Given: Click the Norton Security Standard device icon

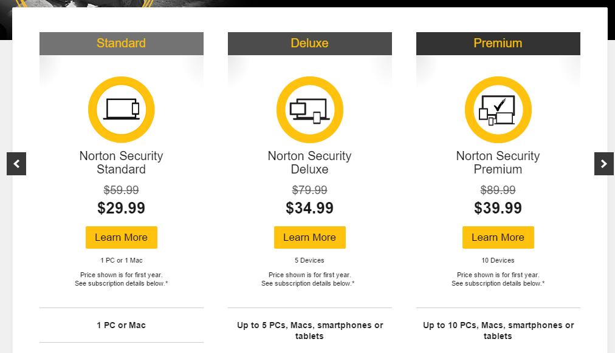Looking at the screenshot, I should [x=122, y=110].
